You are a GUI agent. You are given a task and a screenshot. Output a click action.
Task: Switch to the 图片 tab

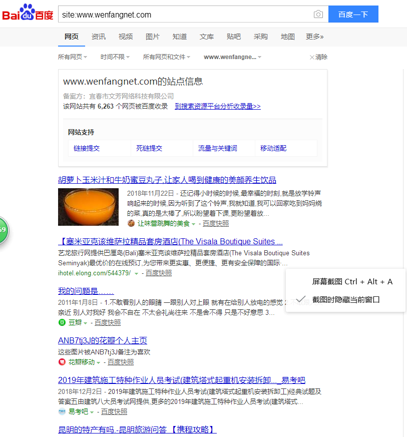[153, 37]
